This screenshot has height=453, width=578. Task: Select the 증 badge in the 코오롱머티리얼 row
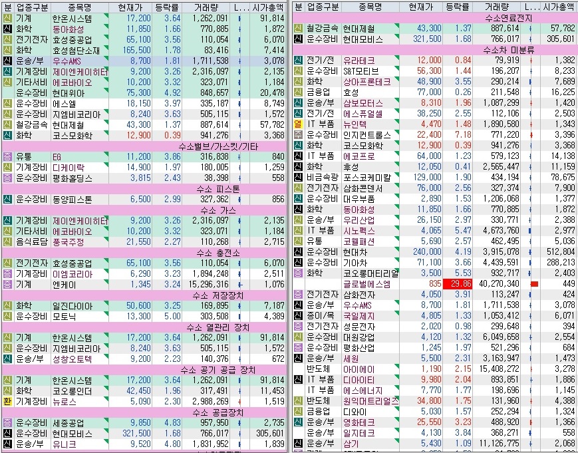click(298, 273)
